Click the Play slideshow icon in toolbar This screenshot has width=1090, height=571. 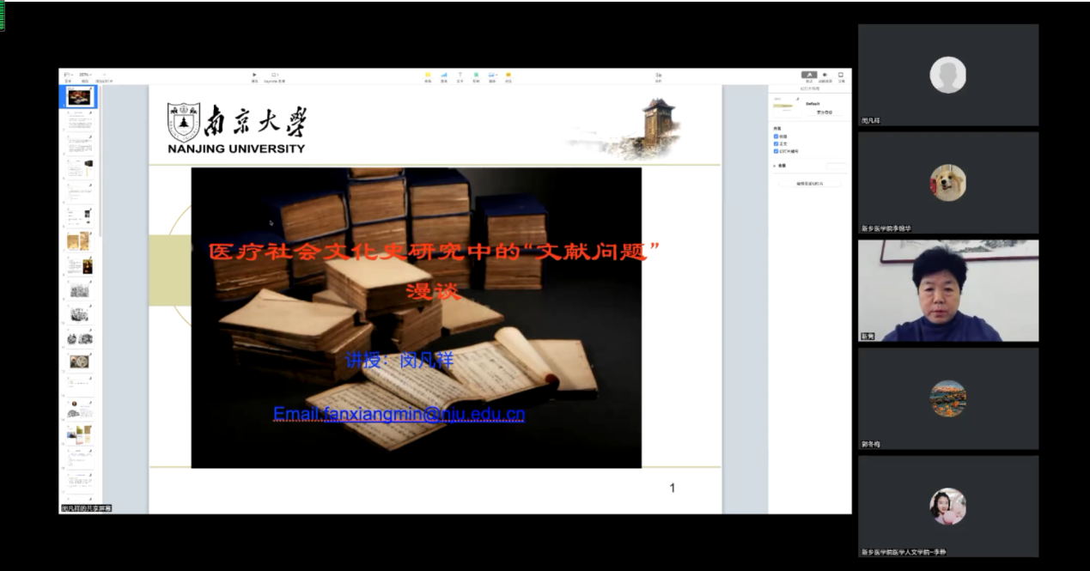pos(254,76)
